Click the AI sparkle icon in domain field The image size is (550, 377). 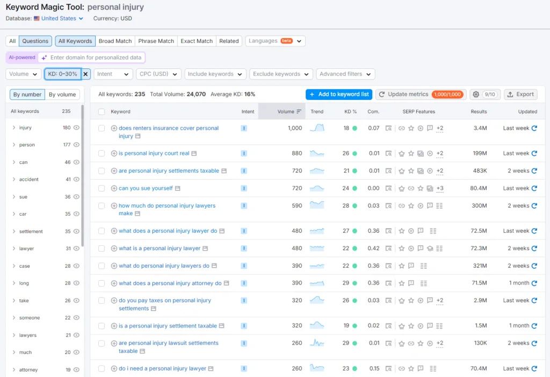coord(44,57)
